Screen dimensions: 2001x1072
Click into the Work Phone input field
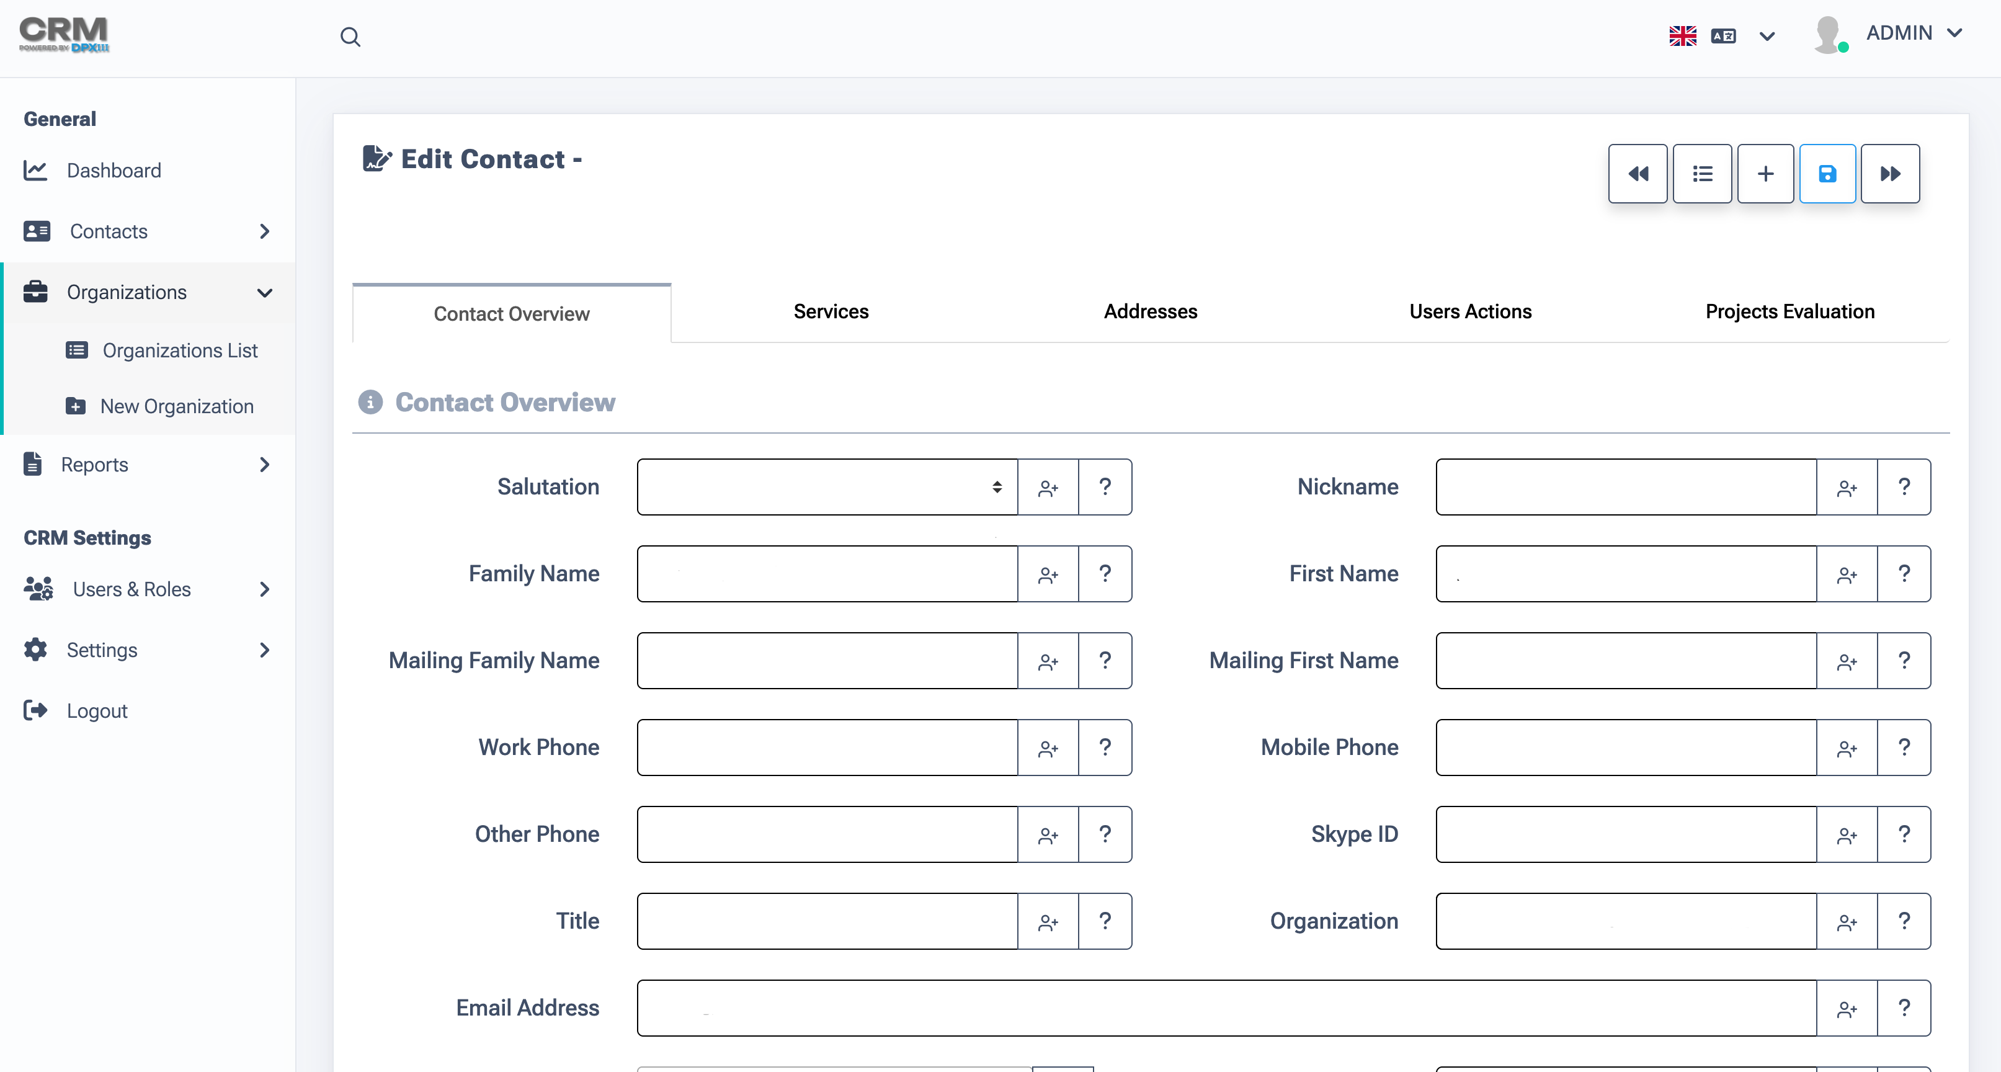[826, 748]
